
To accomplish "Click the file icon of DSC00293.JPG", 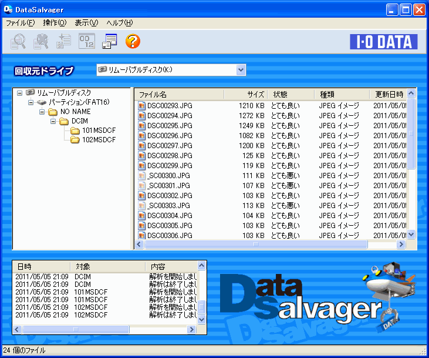I will pyautogui.click(x=141, y=106).
